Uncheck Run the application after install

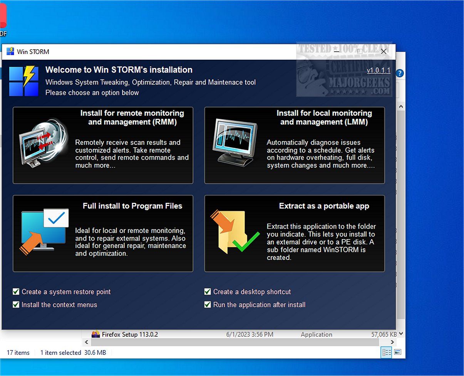point(208,305)
